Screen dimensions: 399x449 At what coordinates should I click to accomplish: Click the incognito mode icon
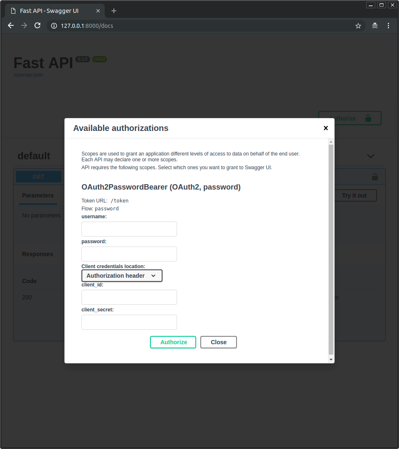point(374,26)
